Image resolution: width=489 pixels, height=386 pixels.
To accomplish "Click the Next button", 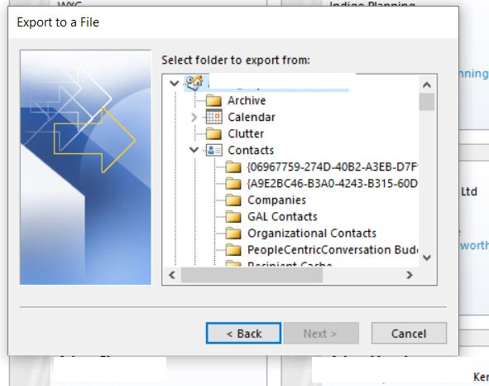I will click(x=321, y=334).
